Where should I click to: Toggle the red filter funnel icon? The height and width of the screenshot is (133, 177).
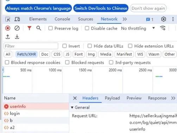pos(29,28)
